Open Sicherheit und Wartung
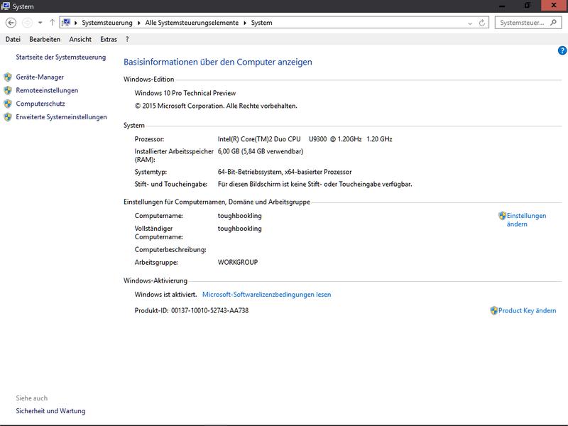The image size is (568, 426). tap(50, 411)
